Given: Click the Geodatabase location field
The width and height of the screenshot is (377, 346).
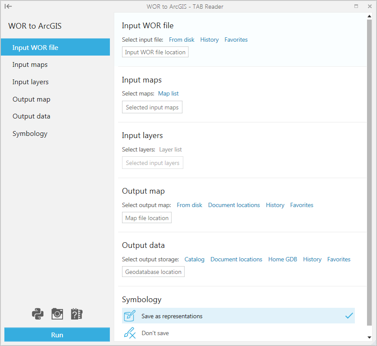Looking at the screenshot, I should pos(153,272).
